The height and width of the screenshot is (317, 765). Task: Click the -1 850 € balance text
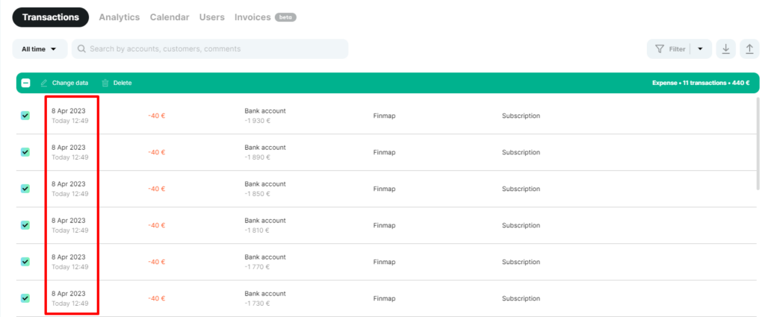pyautogui.click(x=257, y=194)
